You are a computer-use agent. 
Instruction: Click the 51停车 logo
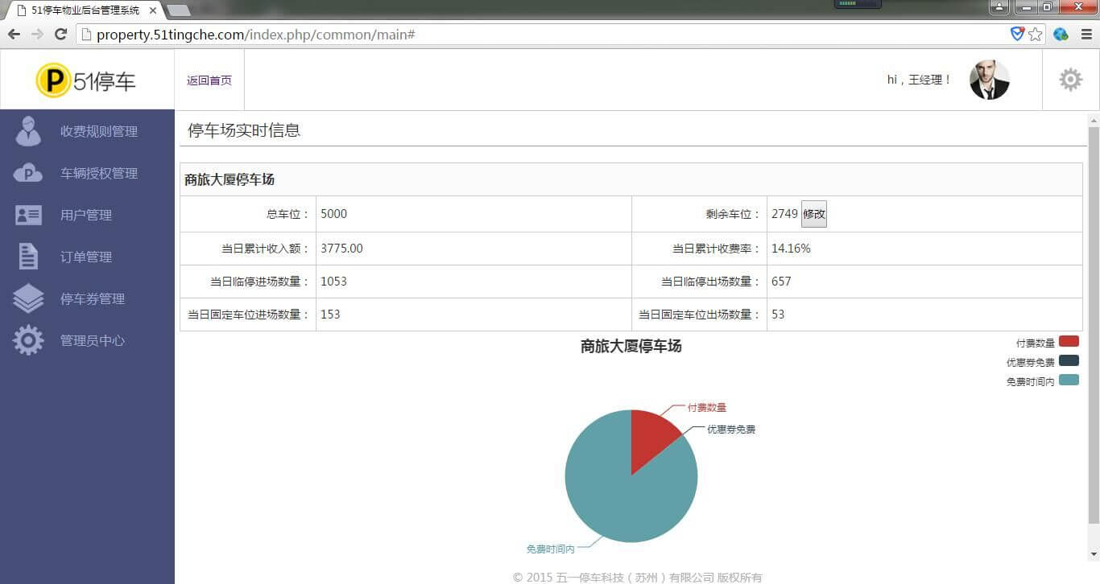(x=86, y=80)
